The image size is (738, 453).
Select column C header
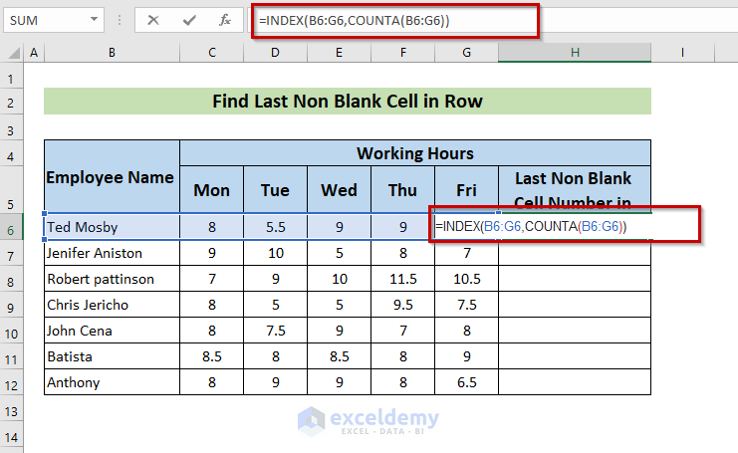(x=212, y=53)
